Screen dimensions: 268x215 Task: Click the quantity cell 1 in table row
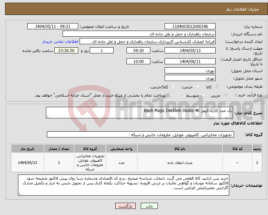point(59,163)
